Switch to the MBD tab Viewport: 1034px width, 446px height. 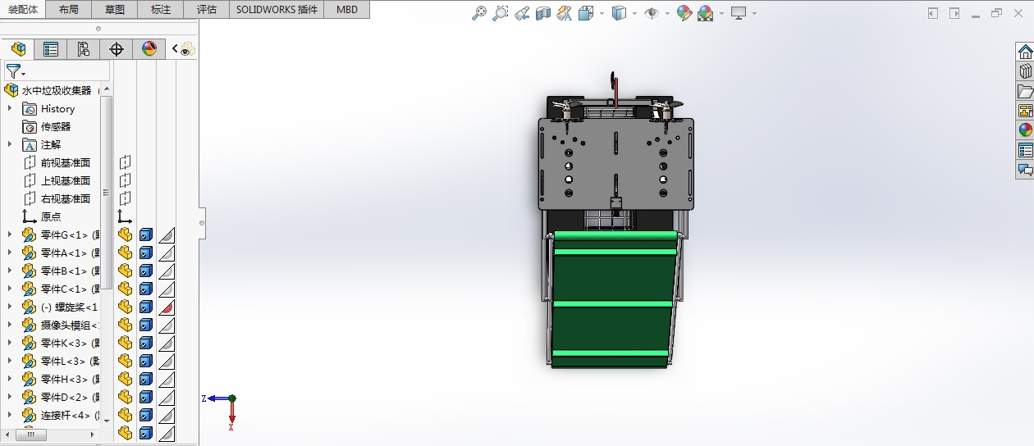tap(346, 9)
